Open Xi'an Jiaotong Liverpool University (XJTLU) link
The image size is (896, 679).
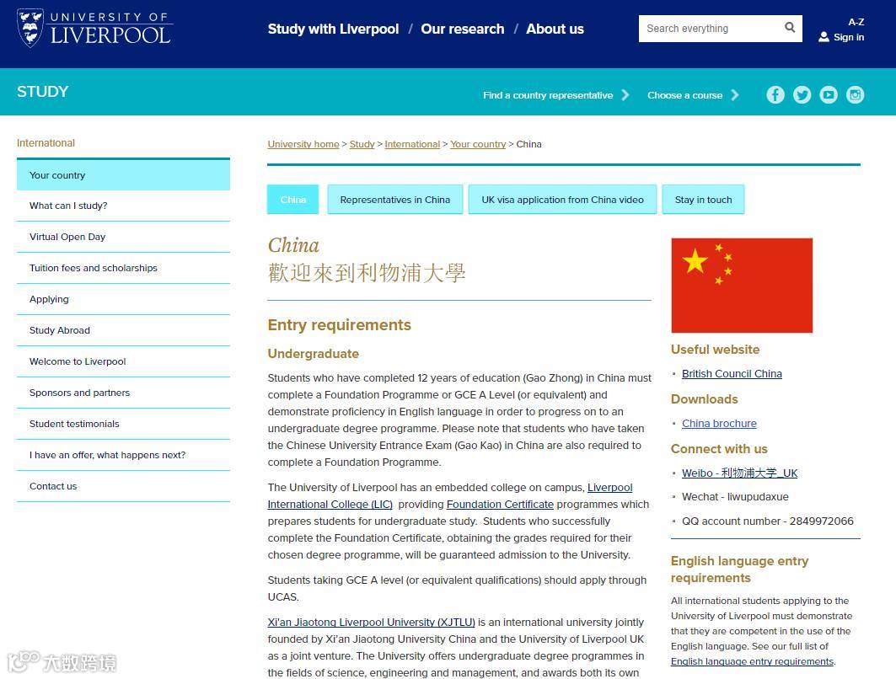tap(372, 622)
